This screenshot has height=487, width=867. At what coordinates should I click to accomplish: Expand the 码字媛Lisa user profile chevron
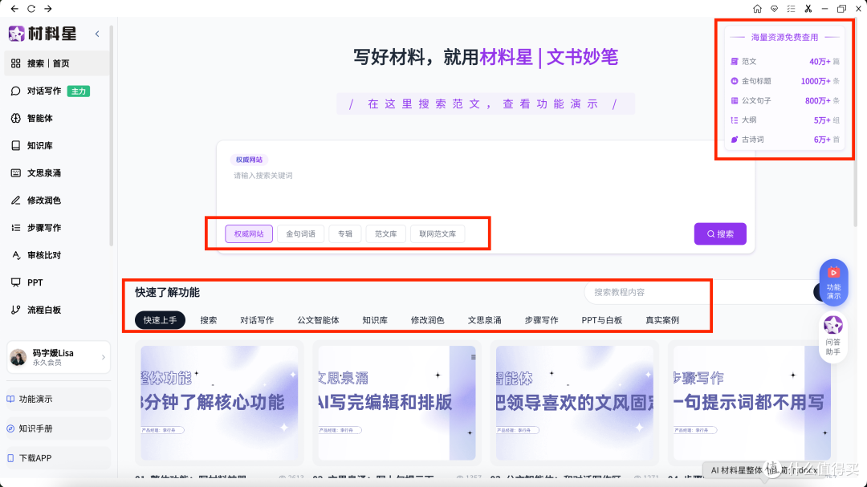(104, 358)
